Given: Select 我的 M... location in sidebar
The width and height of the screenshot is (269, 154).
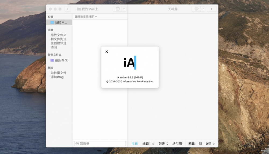Looking at the screenshot, I should coord(59,22).
